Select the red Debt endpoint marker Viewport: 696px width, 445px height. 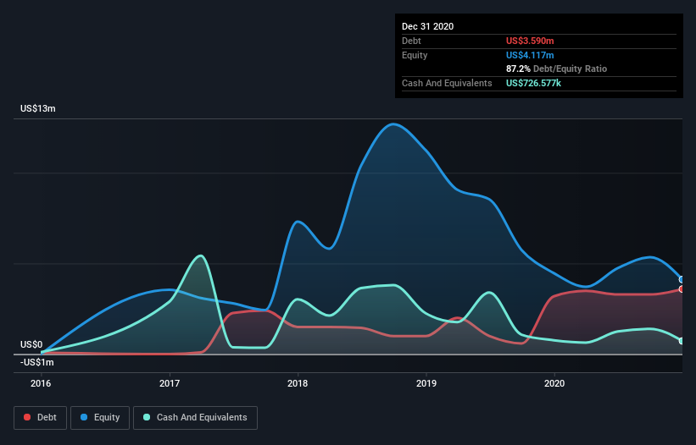682,289
